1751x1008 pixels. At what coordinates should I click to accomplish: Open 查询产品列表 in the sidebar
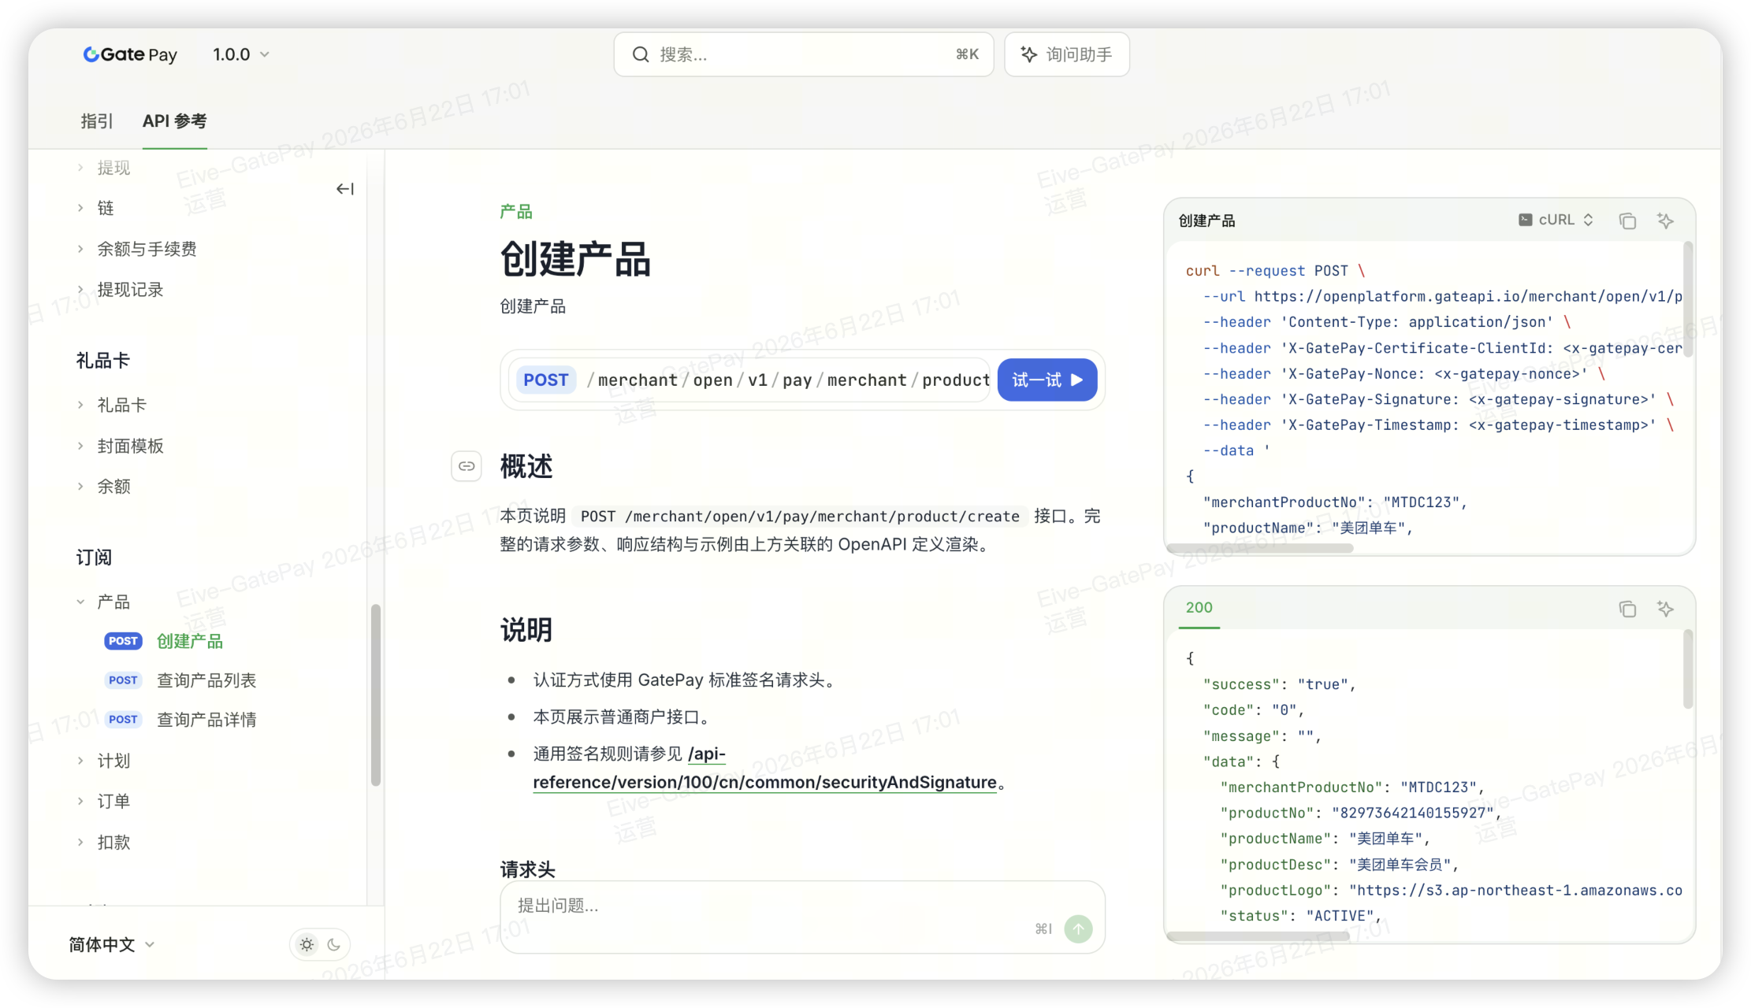[x=206, y=680]
